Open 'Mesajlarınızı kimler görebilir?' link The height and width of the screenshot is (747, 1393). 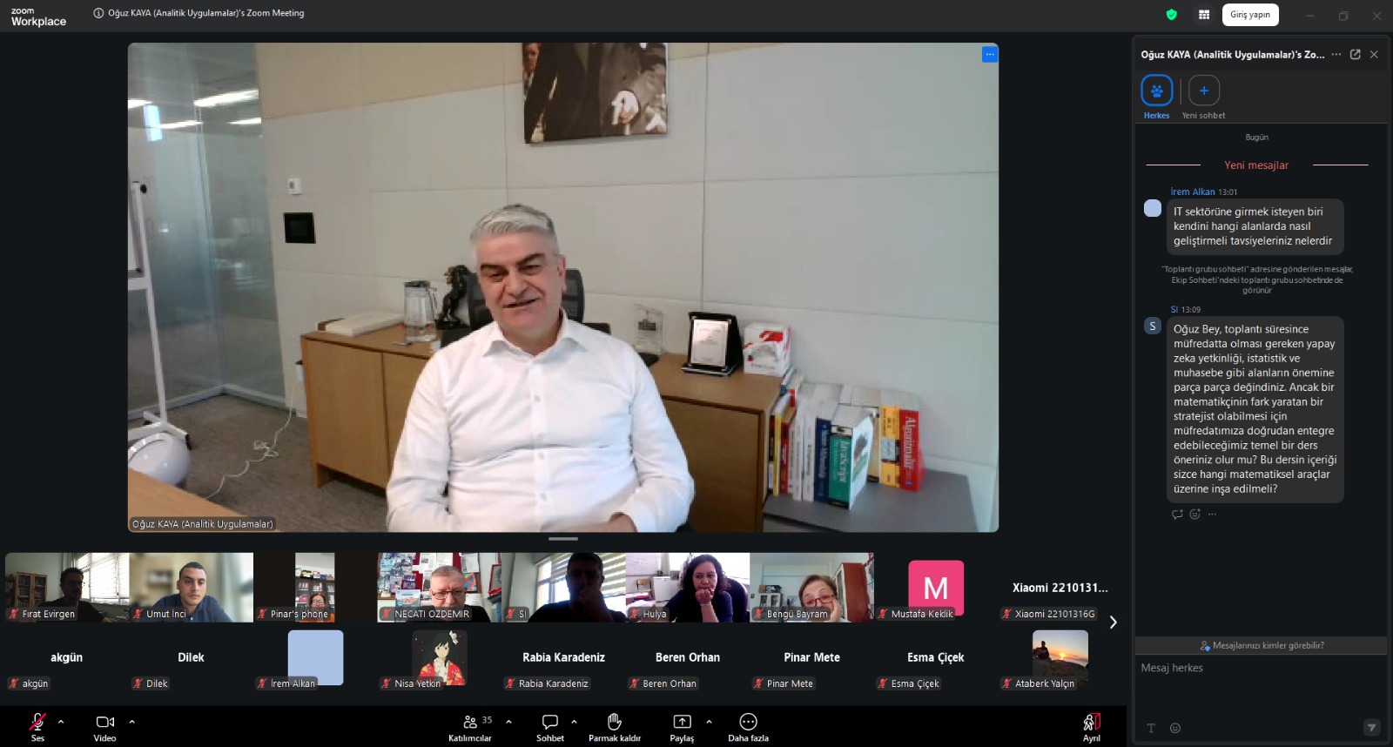1262,645
